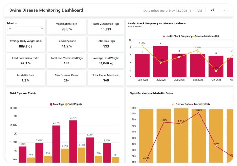Click the Farrowing Rate 44.9 % value
The image size is (237, 166).
pos(67,46)
